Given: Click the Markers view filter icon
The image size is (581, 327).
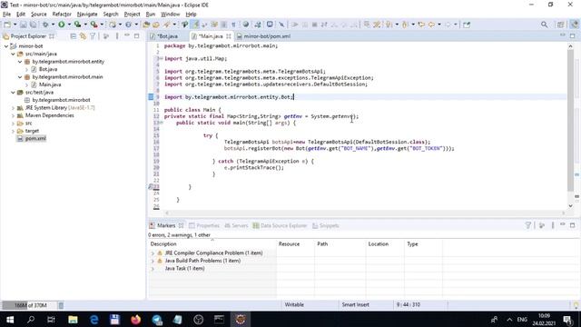Looking at the screenshot, I should 528,225.
